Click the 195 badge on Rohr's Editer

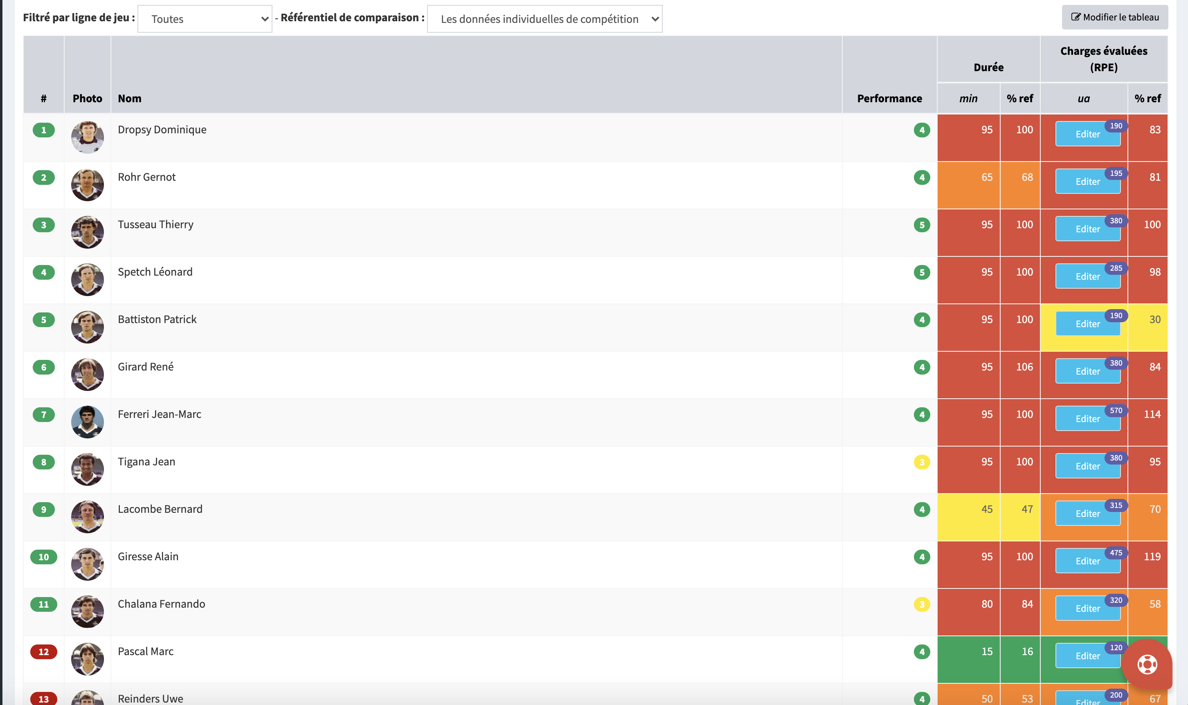pos(1116,173)
